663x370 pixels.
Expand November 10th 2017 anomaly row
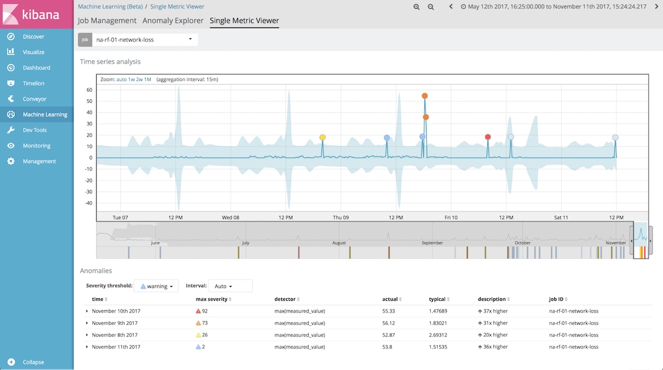87,311
